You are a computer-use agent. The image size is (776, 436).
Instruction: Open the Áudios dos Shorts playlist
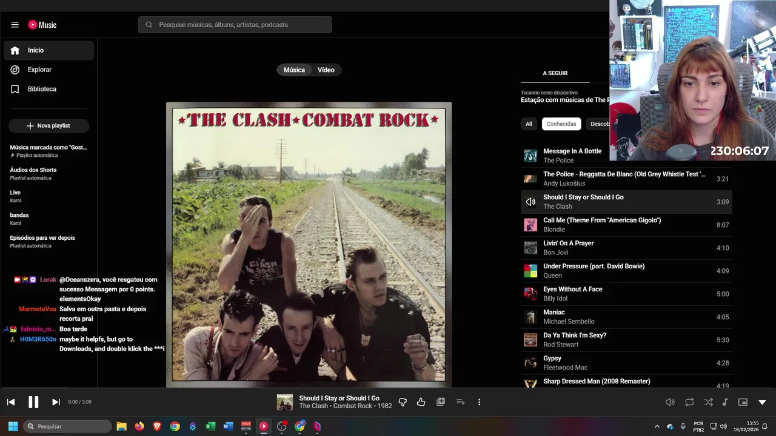click(x=48, y=174)
